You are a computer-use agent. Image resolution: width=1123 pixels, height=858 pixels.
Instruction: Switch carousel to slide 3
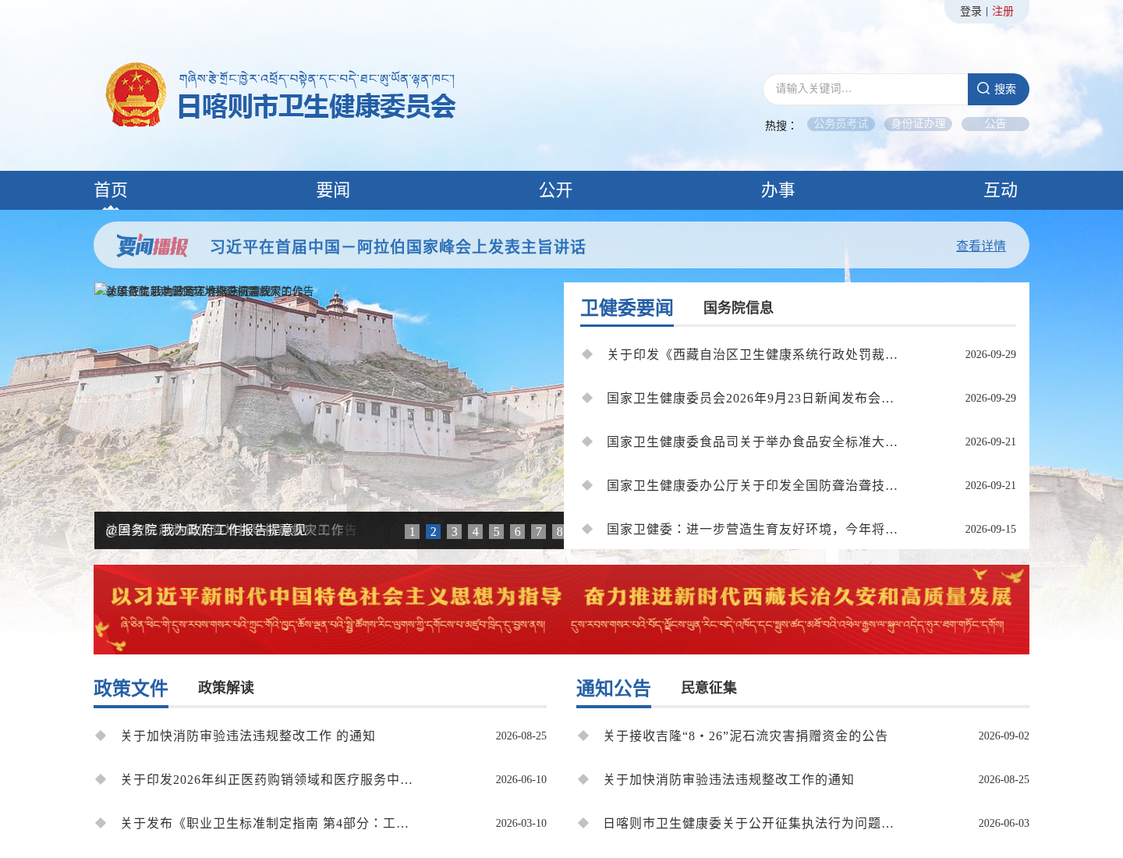(455, 531)
